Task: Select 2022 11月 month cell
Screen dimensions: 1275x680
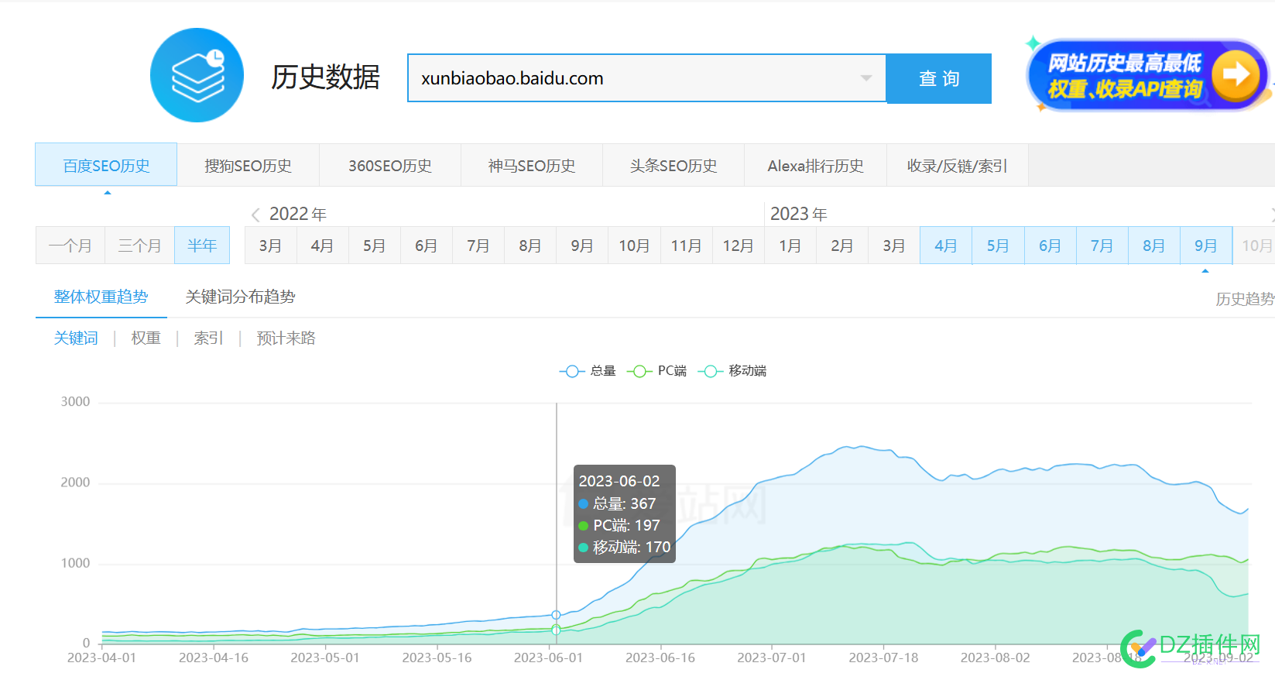Action: tap(686, 246)
